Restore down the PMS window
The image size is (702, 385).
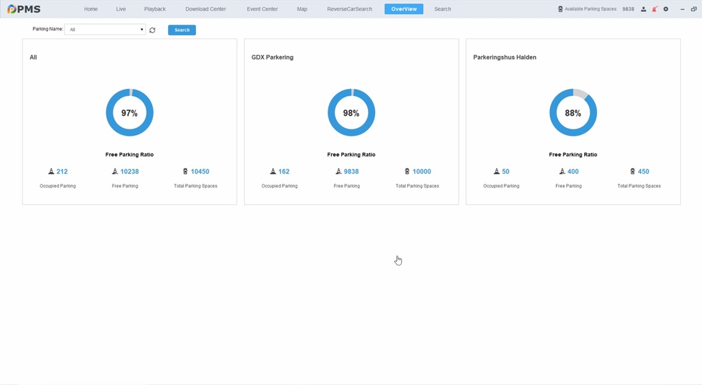pyautogui.click(x=694, y=9)
